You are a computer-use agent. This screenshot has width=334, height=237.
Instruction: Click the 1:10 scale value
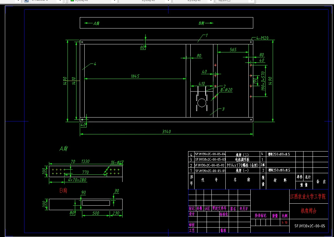click(284, 222)
